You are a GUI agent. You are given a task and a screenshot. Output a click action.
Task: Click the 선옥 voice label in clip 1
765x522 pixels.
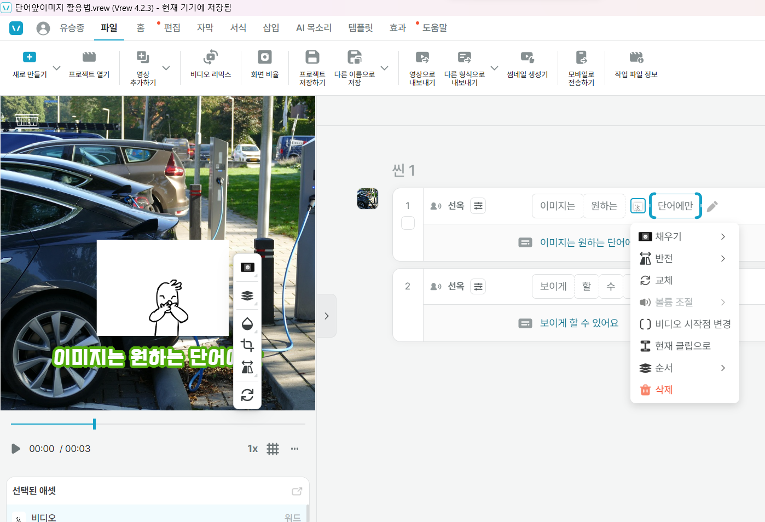[456, 206]
